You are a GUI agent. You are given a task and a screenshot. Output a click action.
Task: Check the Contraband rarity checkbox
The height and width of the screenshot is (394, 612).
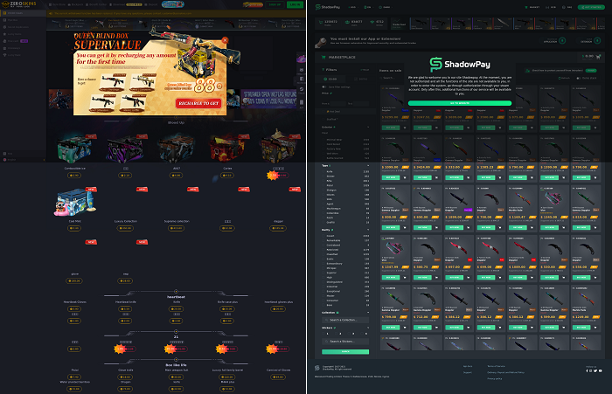click(x=323, y=245)
